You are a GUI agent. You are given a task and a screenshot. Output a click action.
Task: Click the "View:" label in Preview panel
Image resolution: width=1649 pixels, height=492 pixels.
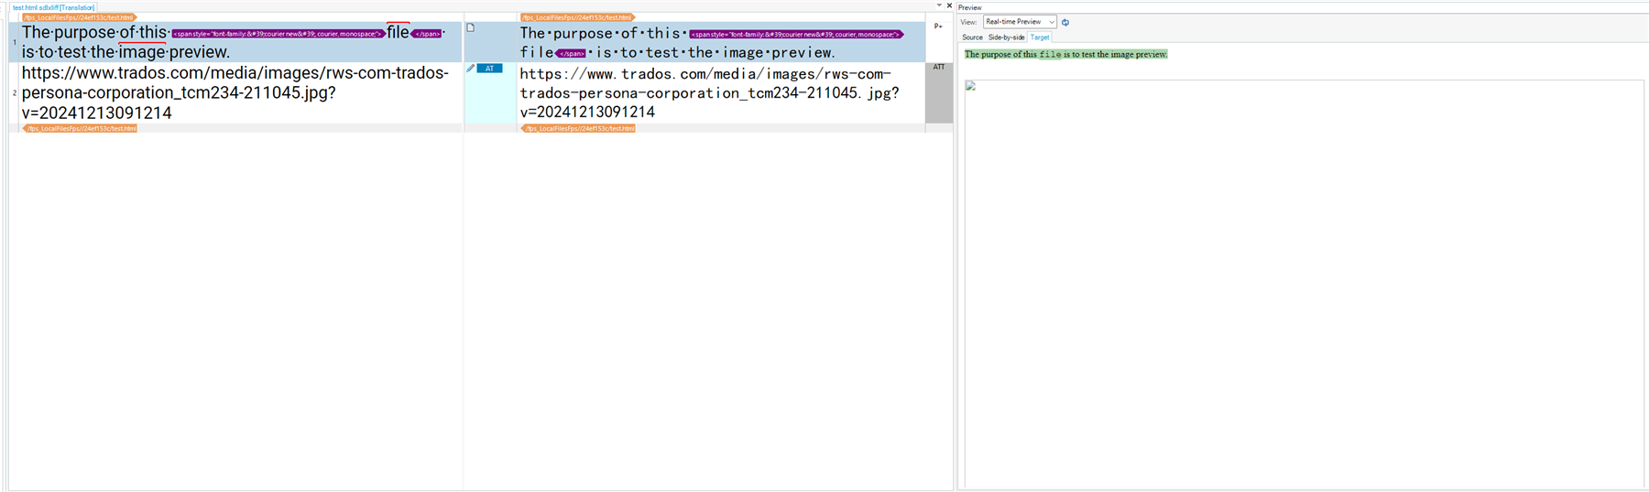tap(969, 22)
